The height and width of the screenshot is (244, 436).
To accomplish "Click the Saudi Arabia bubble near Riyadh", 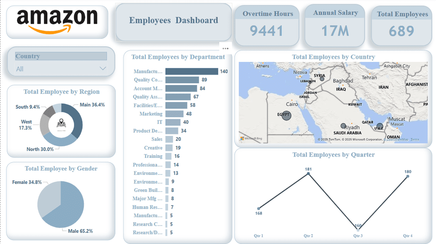I will [x=343, y=126].
